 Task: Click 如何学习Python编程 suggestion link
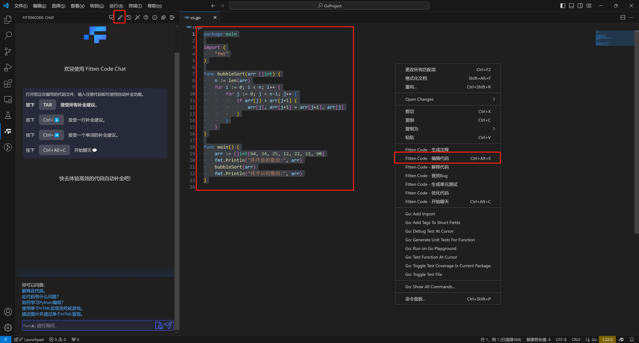[42, 302]
